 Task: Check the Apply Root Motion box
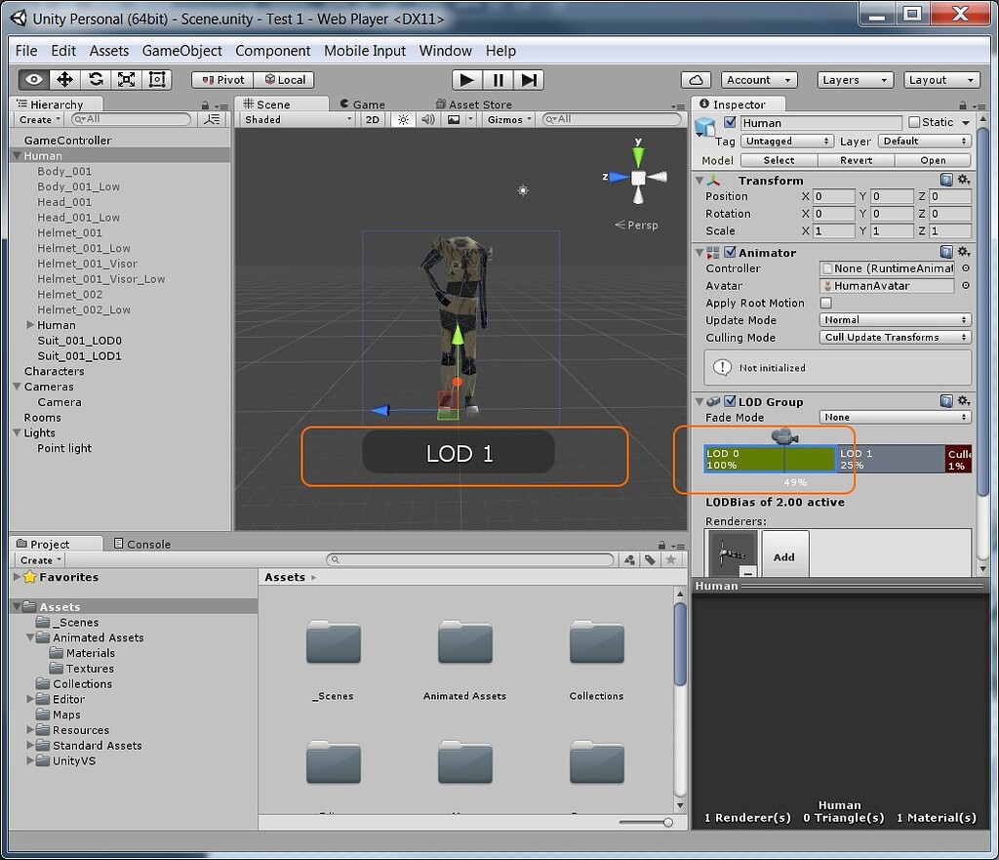point(826,304)
